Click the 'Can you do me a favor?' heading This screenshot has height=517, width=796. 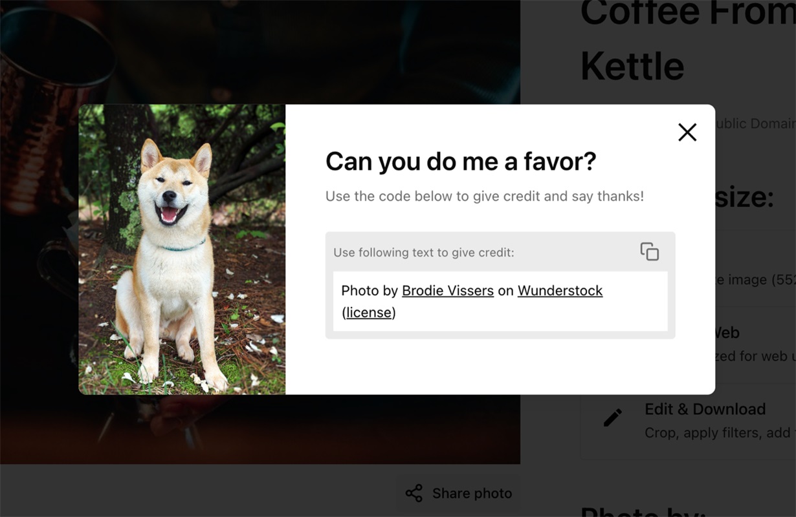pos(461,162)
